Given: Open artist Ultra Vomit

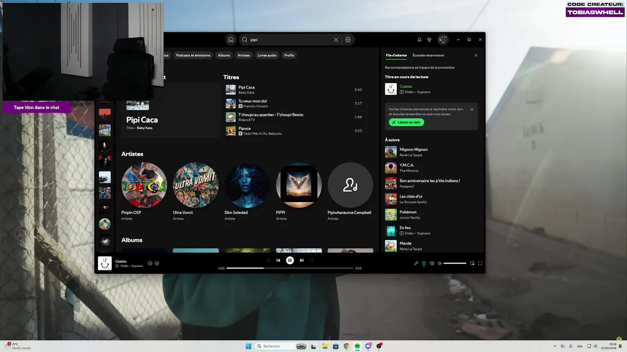Looking at the screenshot, I should point(195,191).
